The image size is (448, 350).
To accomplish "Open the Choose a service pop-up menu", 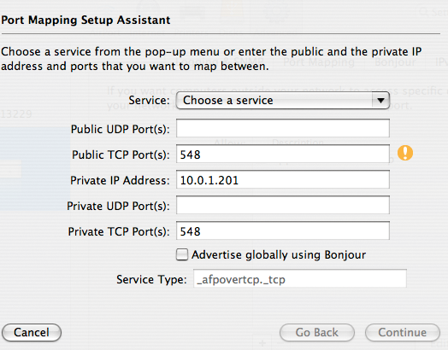I will coord(283,100).
